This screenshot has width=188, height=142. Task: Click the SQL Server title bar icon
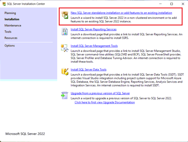pyautogui.click(x=4, y=4)
